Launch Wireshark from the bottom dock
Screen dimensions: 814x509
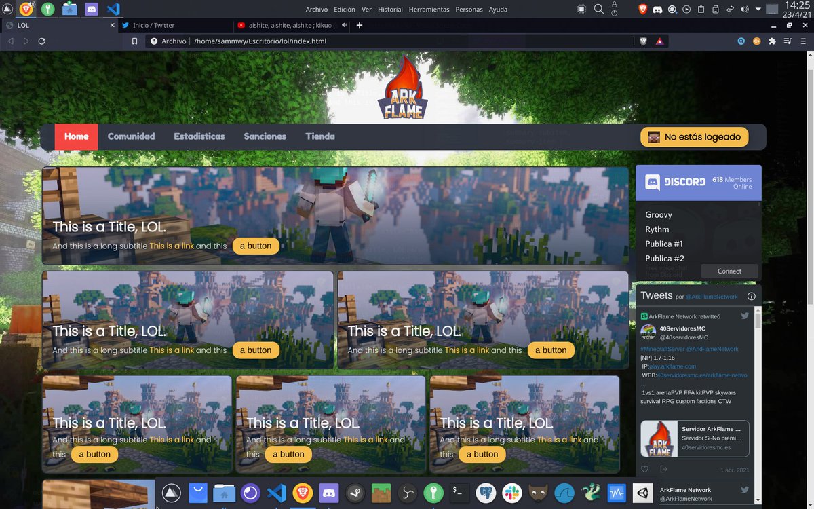pos(564,493)
